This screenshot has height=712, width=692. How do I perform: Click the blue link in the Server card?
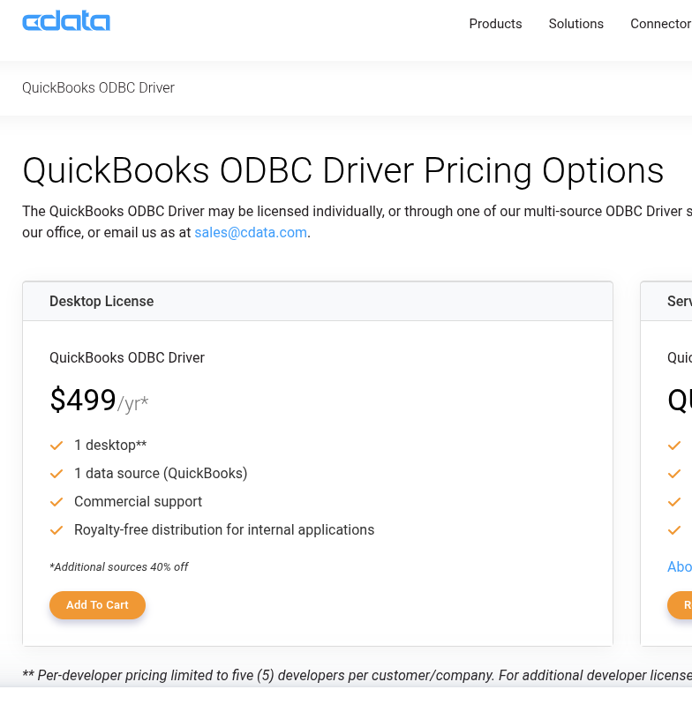click(x=679, y=566)
